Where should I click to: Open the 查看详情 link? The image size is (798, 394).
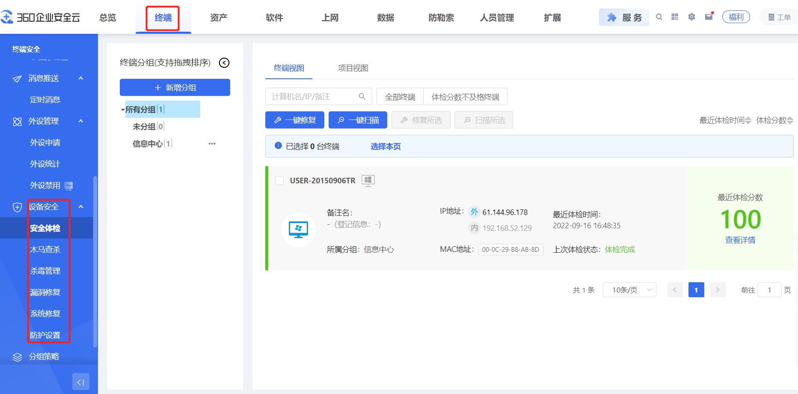point(740,240)
